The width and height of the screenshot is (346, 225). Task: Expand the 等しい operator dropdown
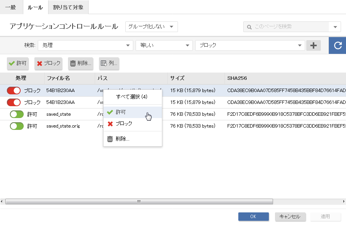[164, 45]
